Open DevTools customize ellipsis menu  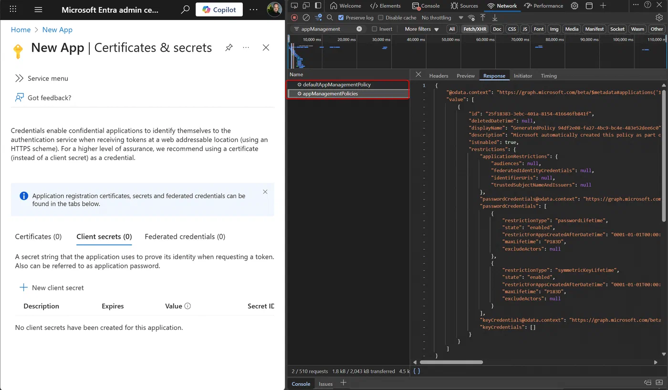pos(636,6)
